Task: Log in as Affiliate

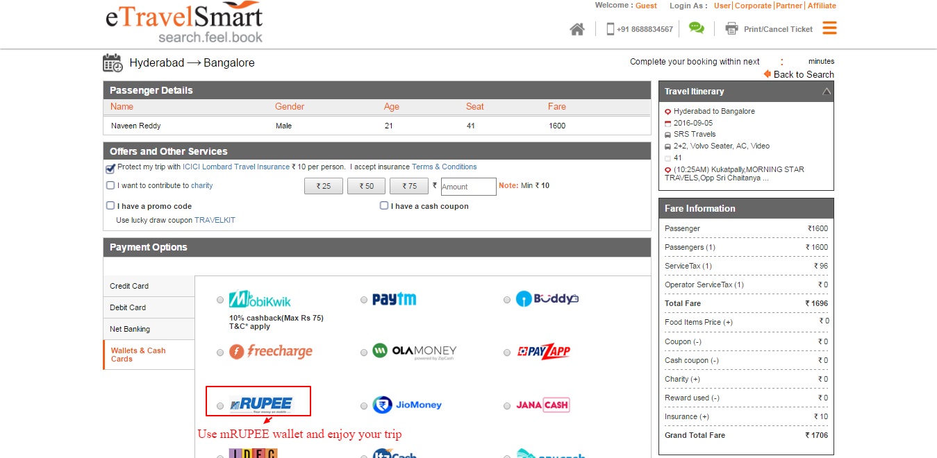Action: [822, 6]
